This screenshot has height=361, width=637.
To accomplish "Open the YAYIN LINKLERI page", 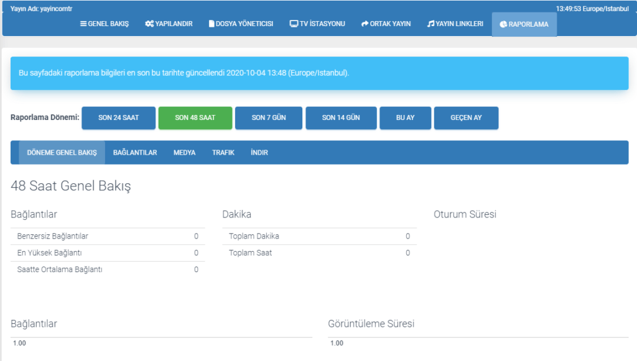I will coord(455,24).
